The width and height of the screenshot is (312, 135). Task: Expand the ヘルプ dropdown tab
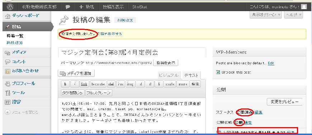(x=293, y=15)
